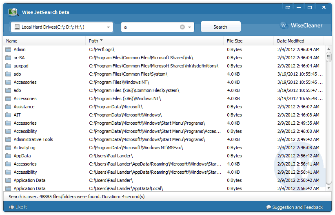Click the Search button

click(220, 27)
